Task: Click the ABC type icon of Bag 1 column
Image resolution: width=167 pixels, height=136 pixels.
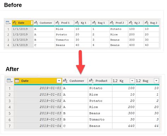Action: point(94,23)
